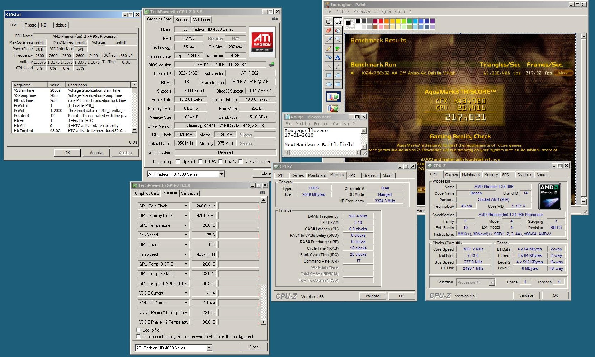This screenshot has height=357, width=595.
Task: Open the Formato menu in Blocco note
Action: pos(321,124)
